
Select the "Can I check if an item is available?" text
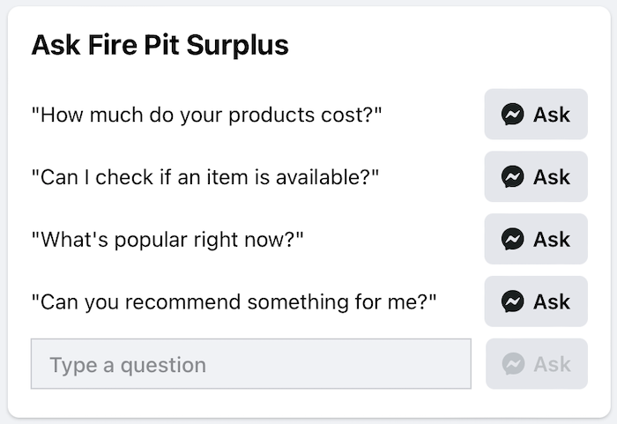[204, 177]
